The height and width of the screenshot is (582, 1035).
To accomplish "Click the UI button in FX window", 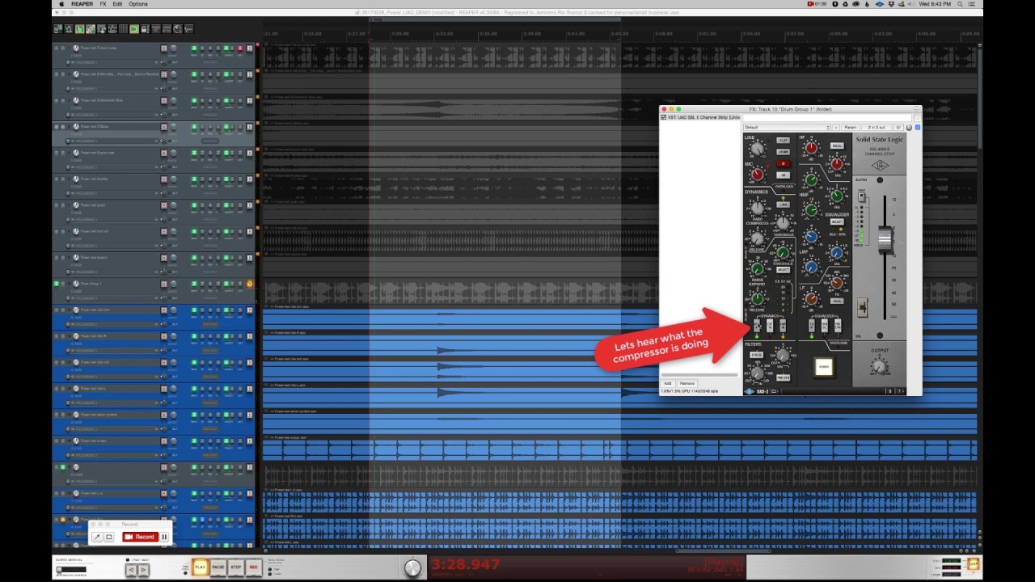I will pos(898,127).
